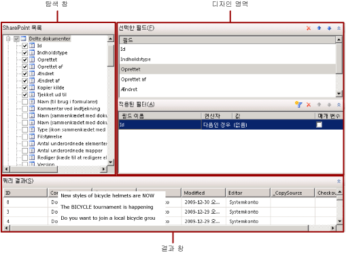Toggle the Delte dokumenter list checkbox

pos(16,39)
